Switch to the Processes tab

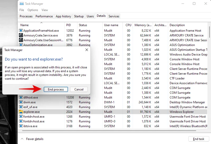click(26, 16)
